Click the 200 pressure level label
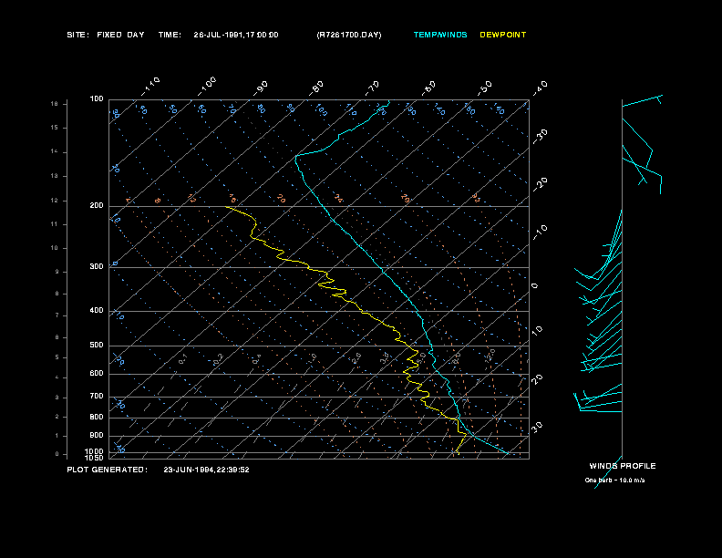This screenshot has height=558, width=722. [x=97, y=206]
